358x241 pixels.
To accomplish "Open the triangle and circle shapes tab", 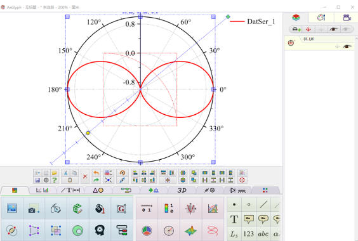I will click(98, 190).
